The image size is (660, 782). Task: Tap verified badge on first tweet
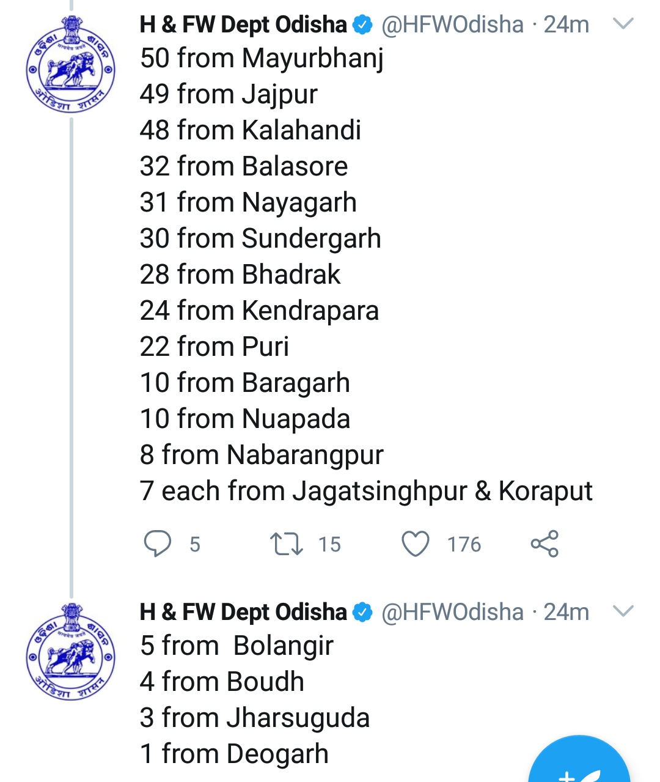point(362,25)
